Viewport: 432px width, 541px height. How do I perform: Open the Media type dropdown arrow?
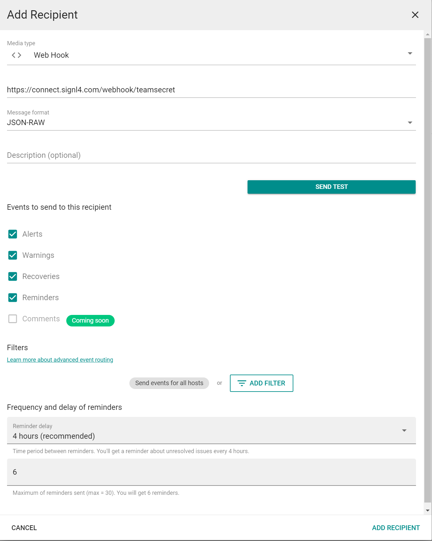click(410, 54)
